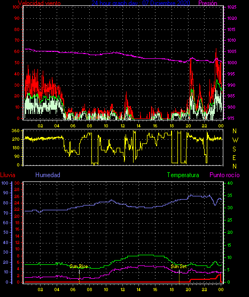Click the red '70' wind speed axis value

click(x=17, y=40)
